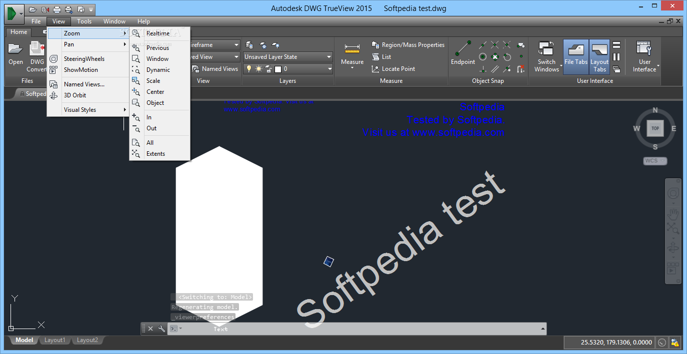This screenshot has width=687, height=354.
Task: Click Switch Windows in User Interface panel
Action: 546,56
